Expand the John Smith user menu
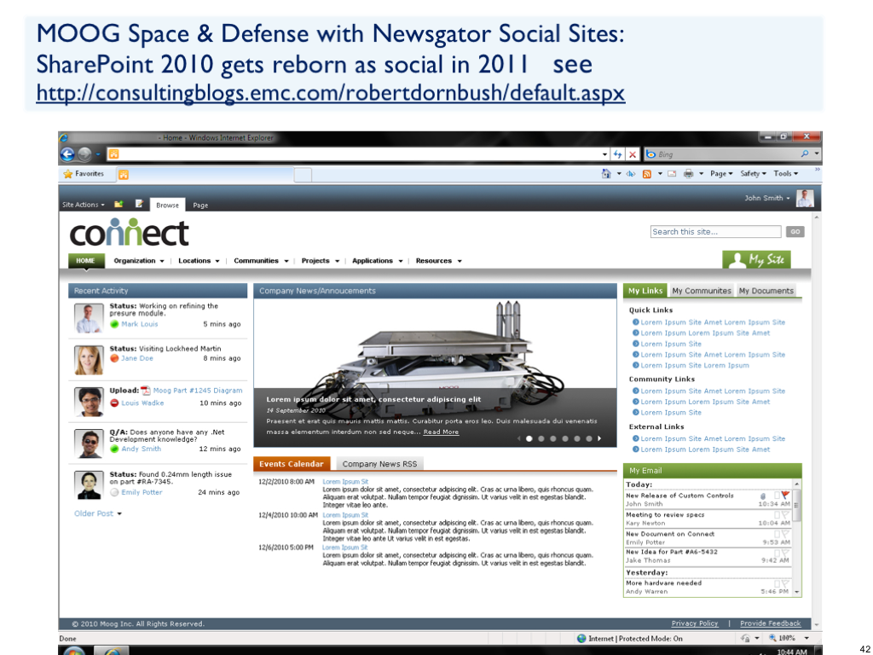The width and height of the screenshot is (873, 655). [x=767, y=198]
